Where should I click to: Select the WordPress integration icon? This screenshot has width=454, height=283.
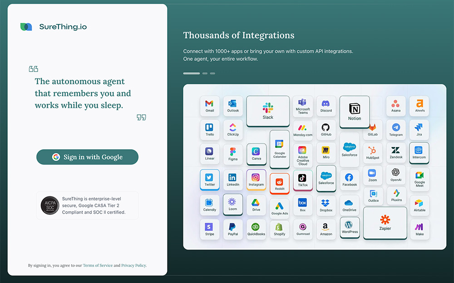click(350, 227)
